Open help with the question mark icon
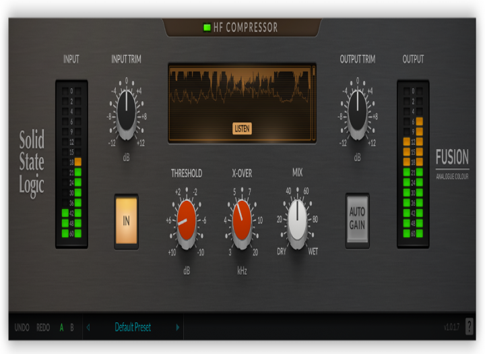This screenshot has width=485, height=354. 470,326
